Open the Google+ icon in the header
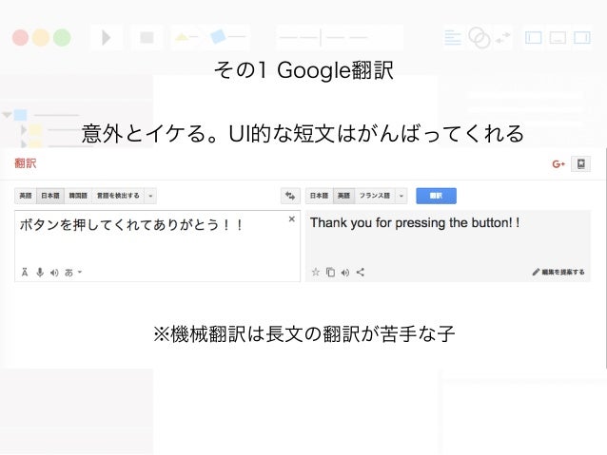Screen dimensions: 607x455 pyautogui.click(x=558, y=164)
